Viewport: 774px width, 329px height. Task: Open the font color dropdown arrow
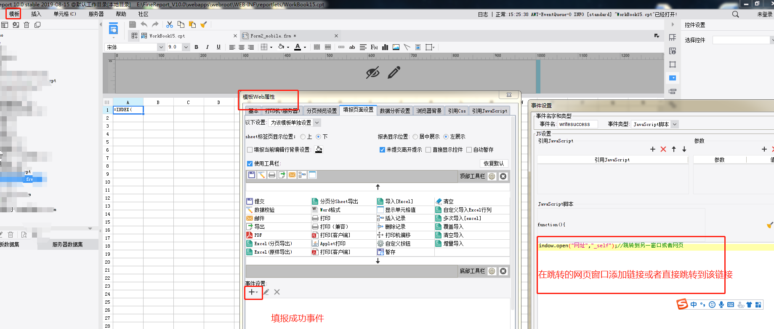click(305, 48)
